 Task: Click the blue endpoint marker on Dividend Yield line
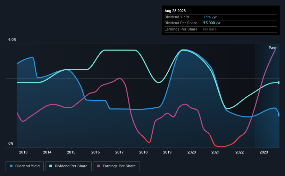pyautogui.click(x=279, y=115)
